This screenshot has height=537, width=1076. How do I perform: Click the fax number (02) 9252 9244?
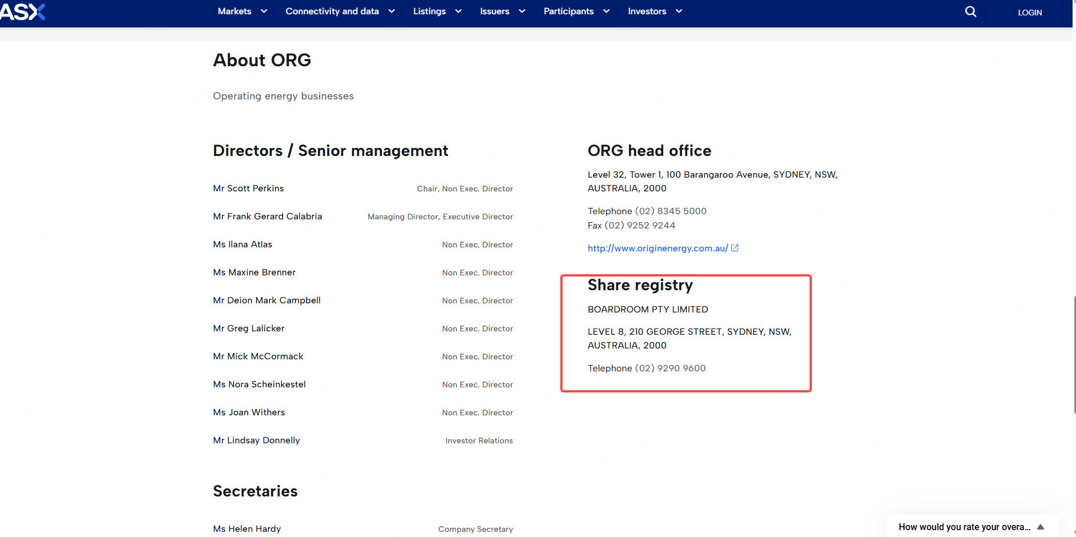tap(640, 226)
